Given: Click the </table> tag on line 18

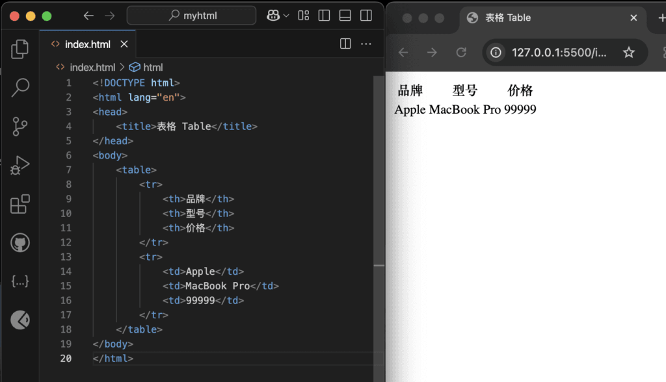Looking at the screenshot, I should (x=139, y=329).
